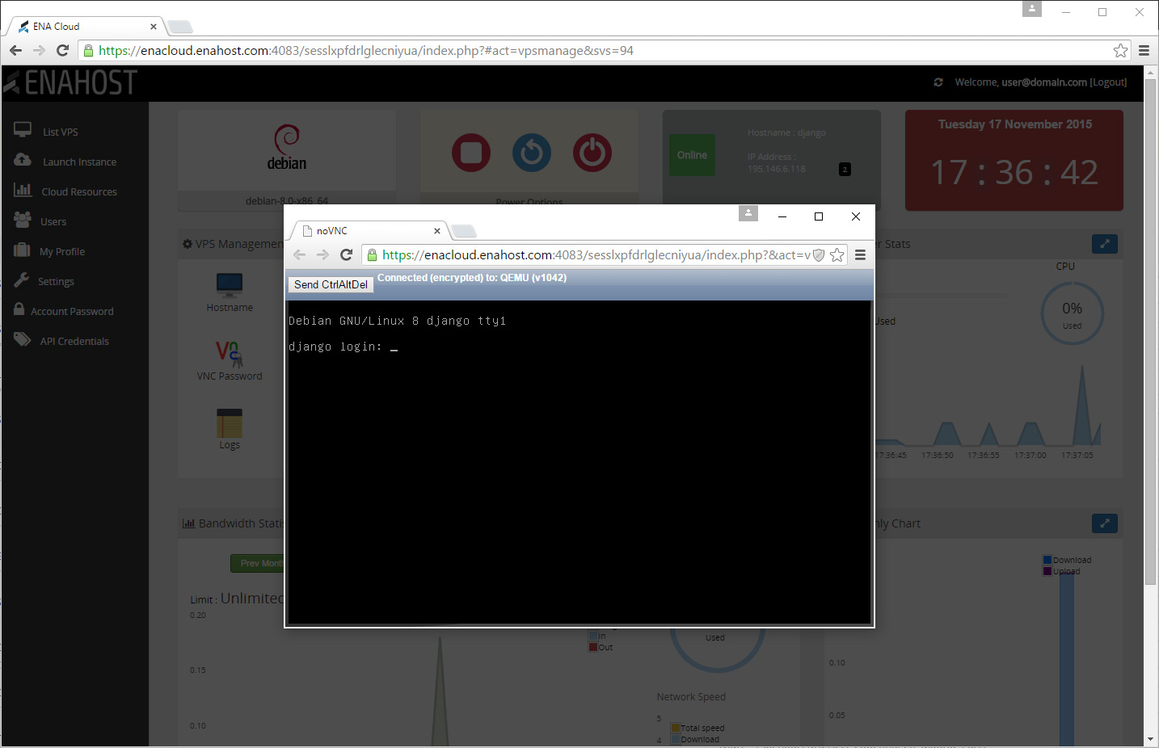Click the API Credentials tags icon
The image size is (1159, 748).
click(x=23, y=339)
